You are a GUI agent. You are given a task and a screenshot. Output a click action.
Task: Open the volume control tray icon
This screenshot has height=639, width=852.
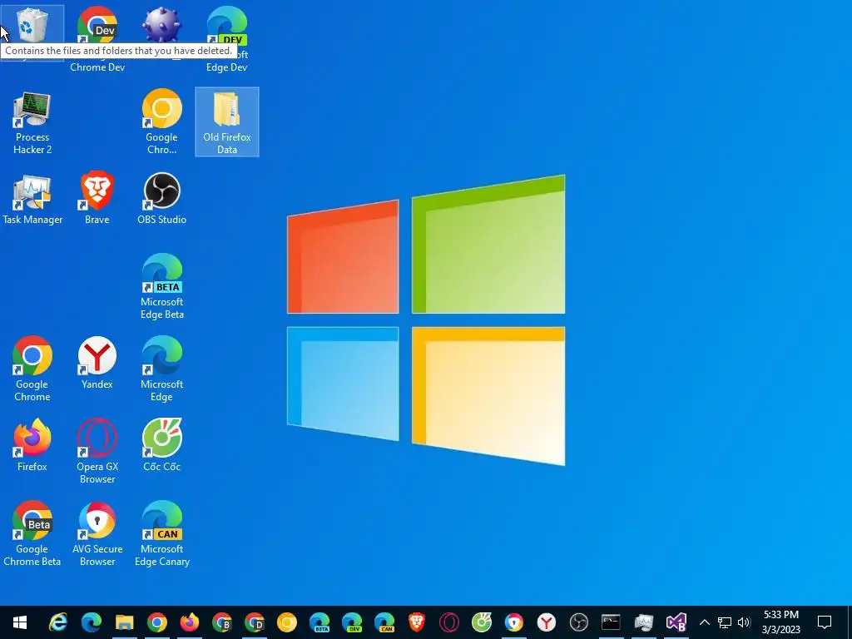[744, 622]
